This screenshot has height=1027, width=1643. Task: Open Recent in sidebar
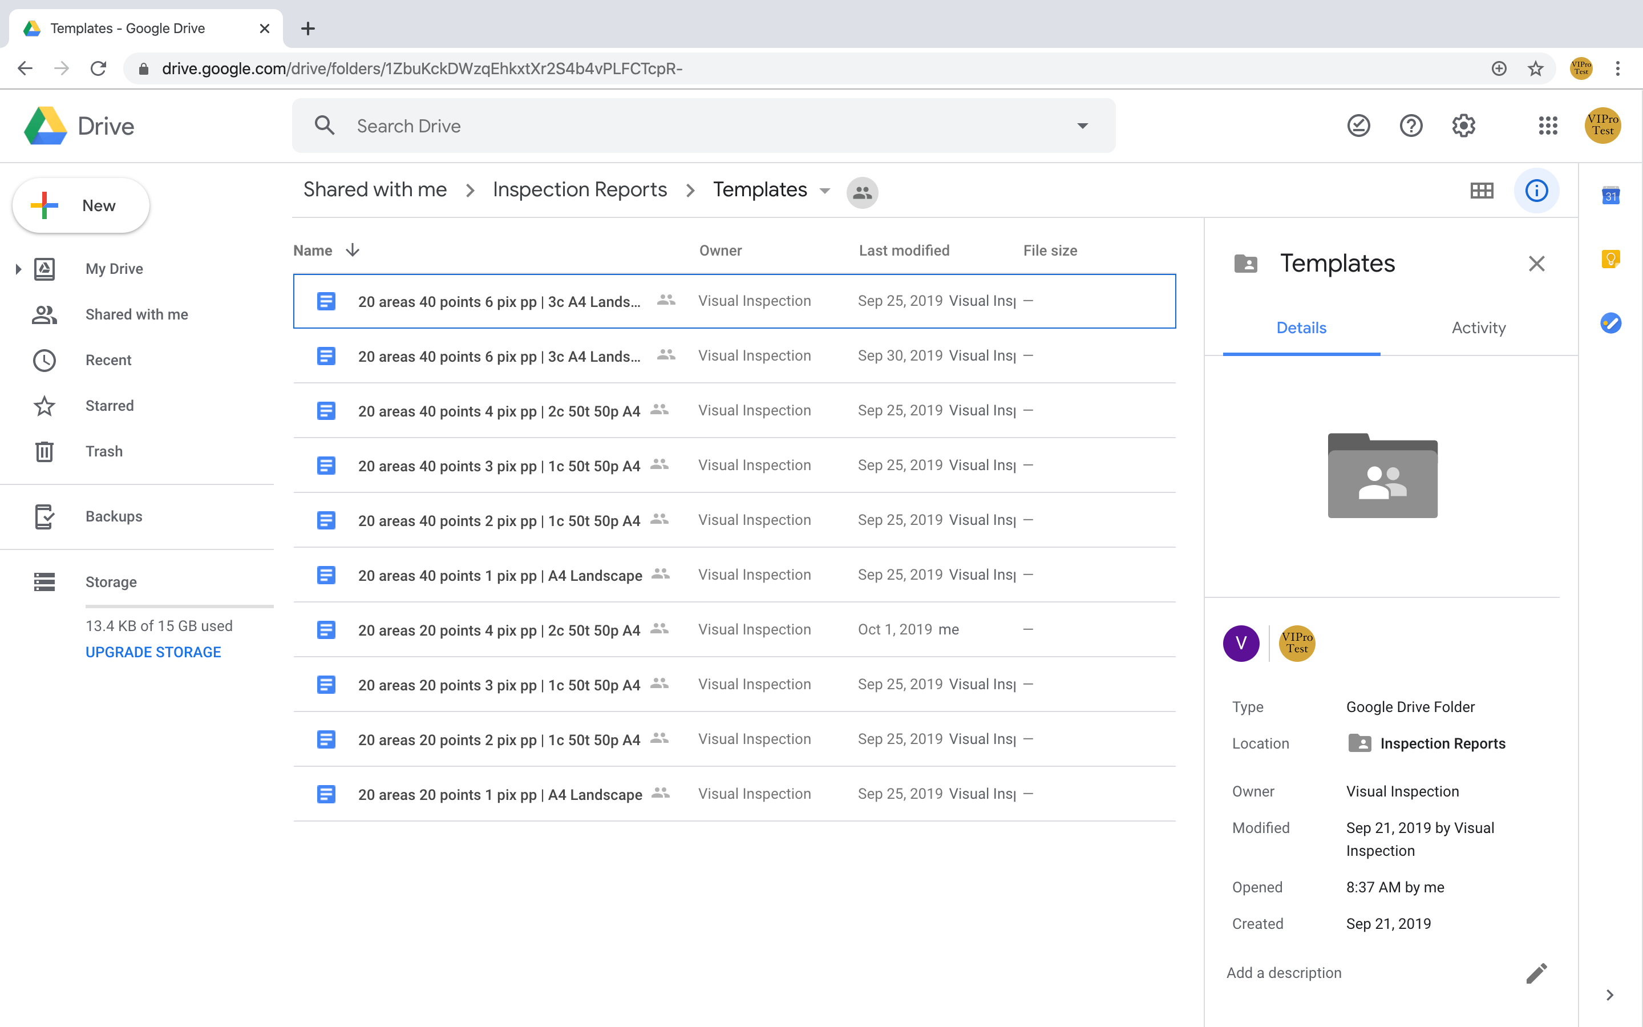point(108,360)
